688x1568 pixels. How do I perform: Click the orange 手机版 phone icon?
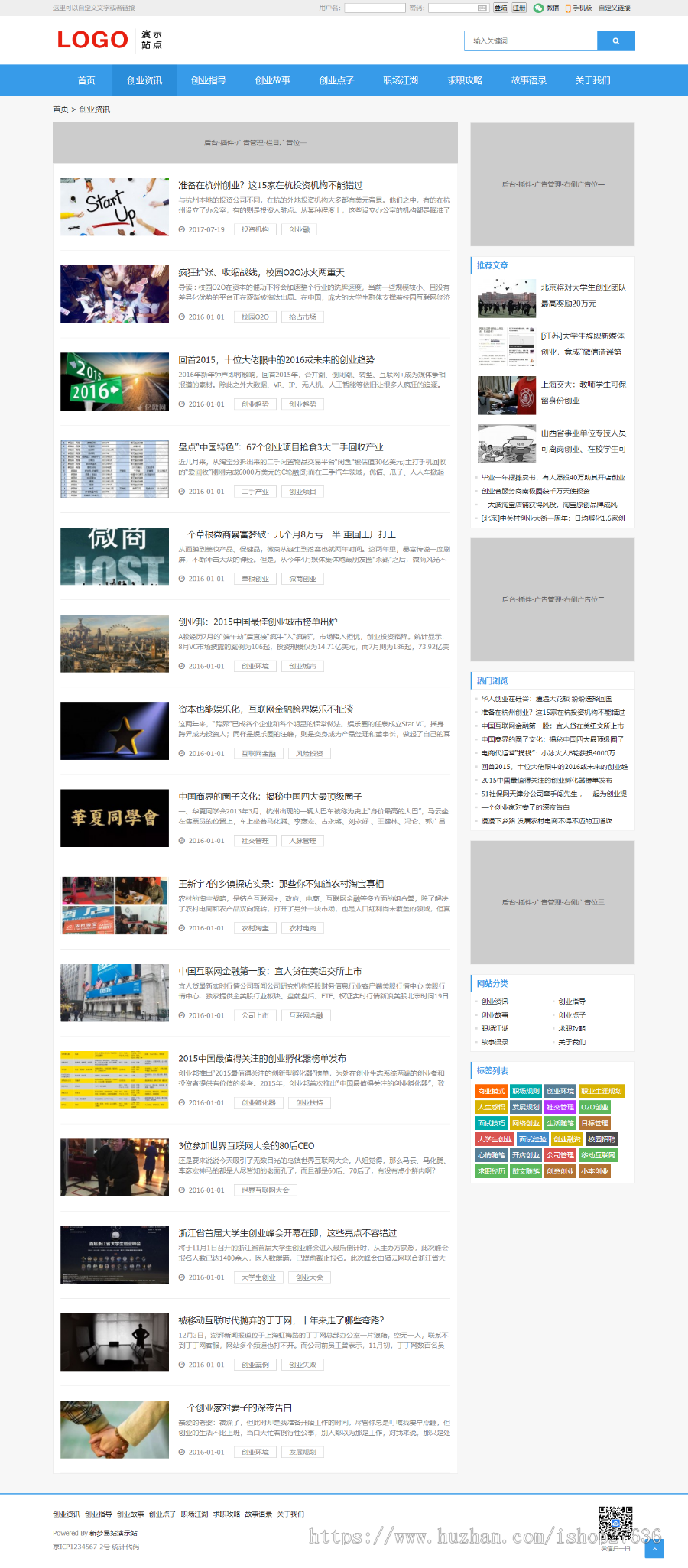(x=567, y=8)
